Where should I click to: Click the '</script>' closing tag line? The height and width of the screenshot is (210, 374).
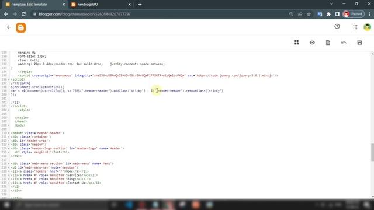pyautogui.click(x=19, y=106)
